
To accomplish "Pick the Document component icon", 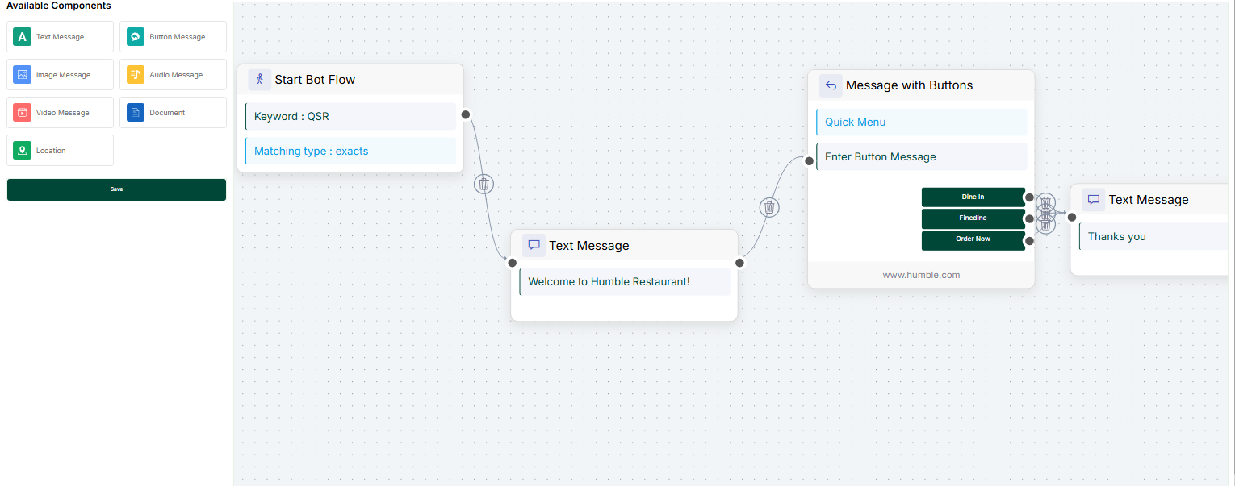I will click(136, 113).
